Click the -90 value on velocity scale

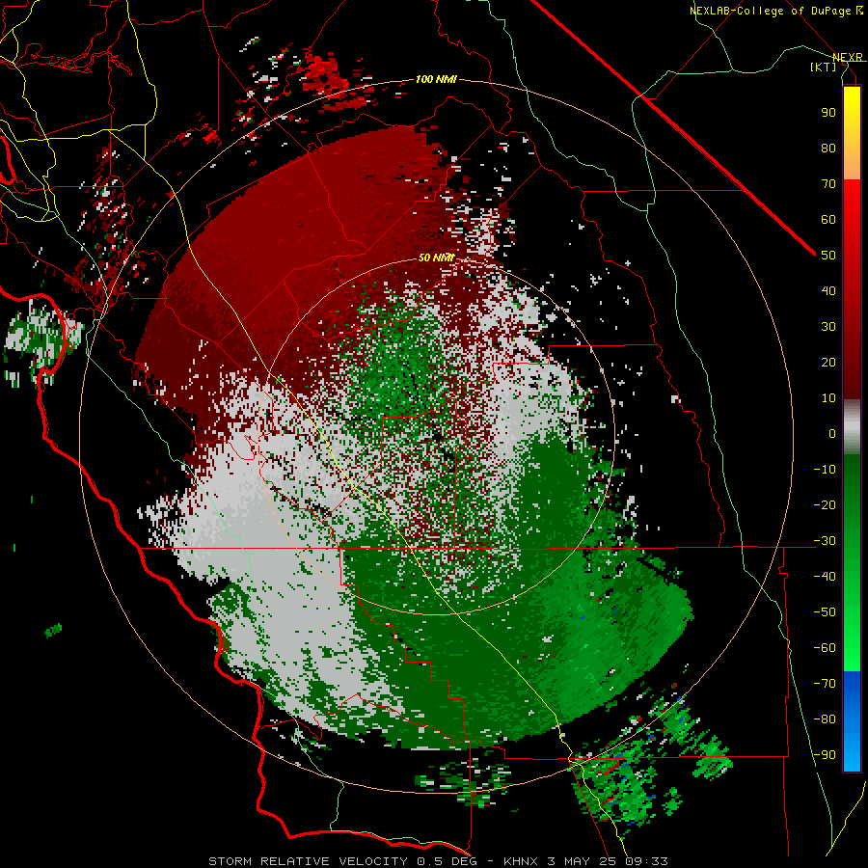825,755
